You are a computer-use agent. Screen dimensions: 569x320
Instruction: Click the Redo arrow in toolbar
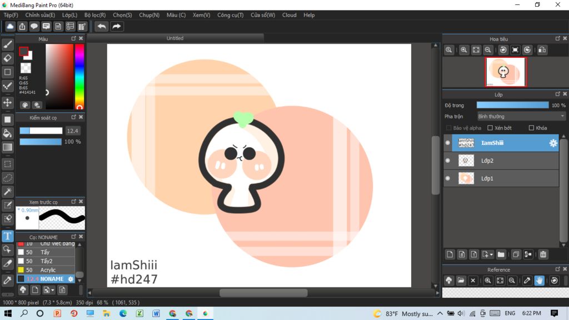pos(117,27)
